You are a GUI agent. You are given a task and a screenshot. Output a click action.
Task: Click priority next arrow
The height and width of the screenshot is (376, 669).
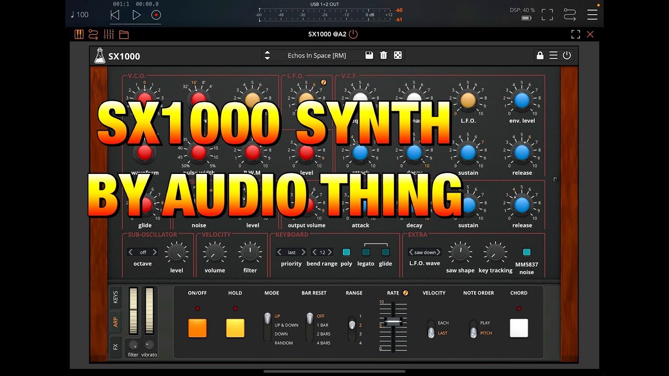pos(303,252)
